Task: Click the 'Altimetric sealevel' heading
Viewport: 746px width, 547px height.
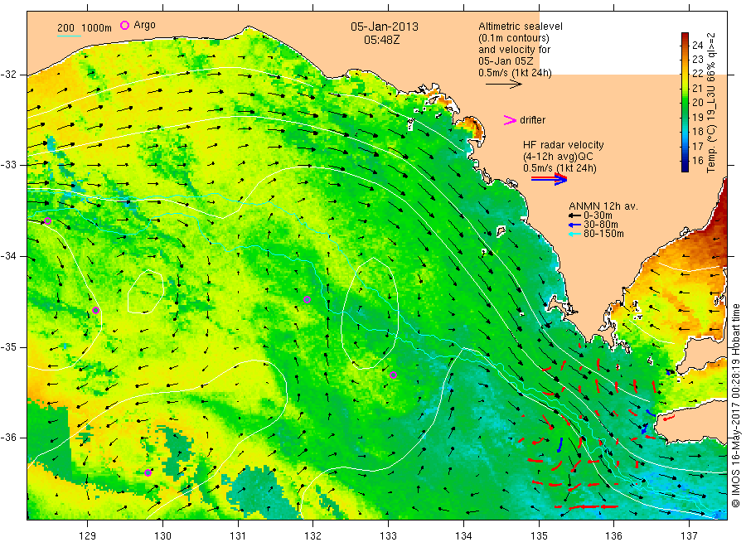Action: pyautogui.click(x=521, y=27)
